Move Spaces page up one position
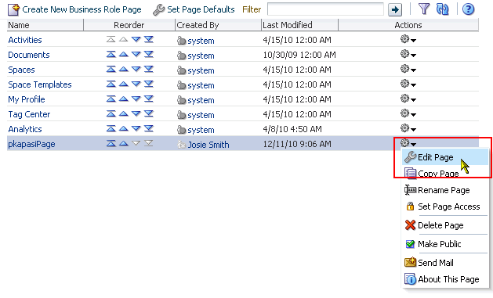Image resolution: width=493 pixels, height=298 pixels. click(x=124, y=69)
